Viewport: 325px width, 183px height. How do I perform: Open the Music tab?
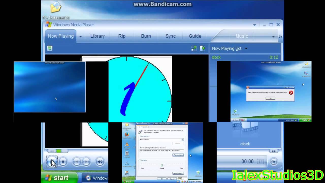(242, 36)
